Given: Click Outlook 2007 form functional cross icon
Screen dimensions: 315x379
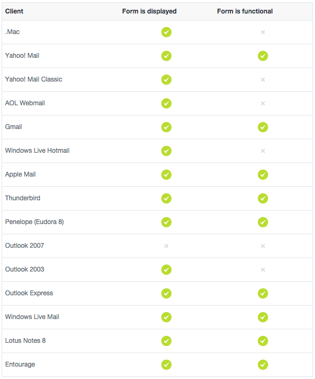Looking at the screenshot, I should (263, 246).
